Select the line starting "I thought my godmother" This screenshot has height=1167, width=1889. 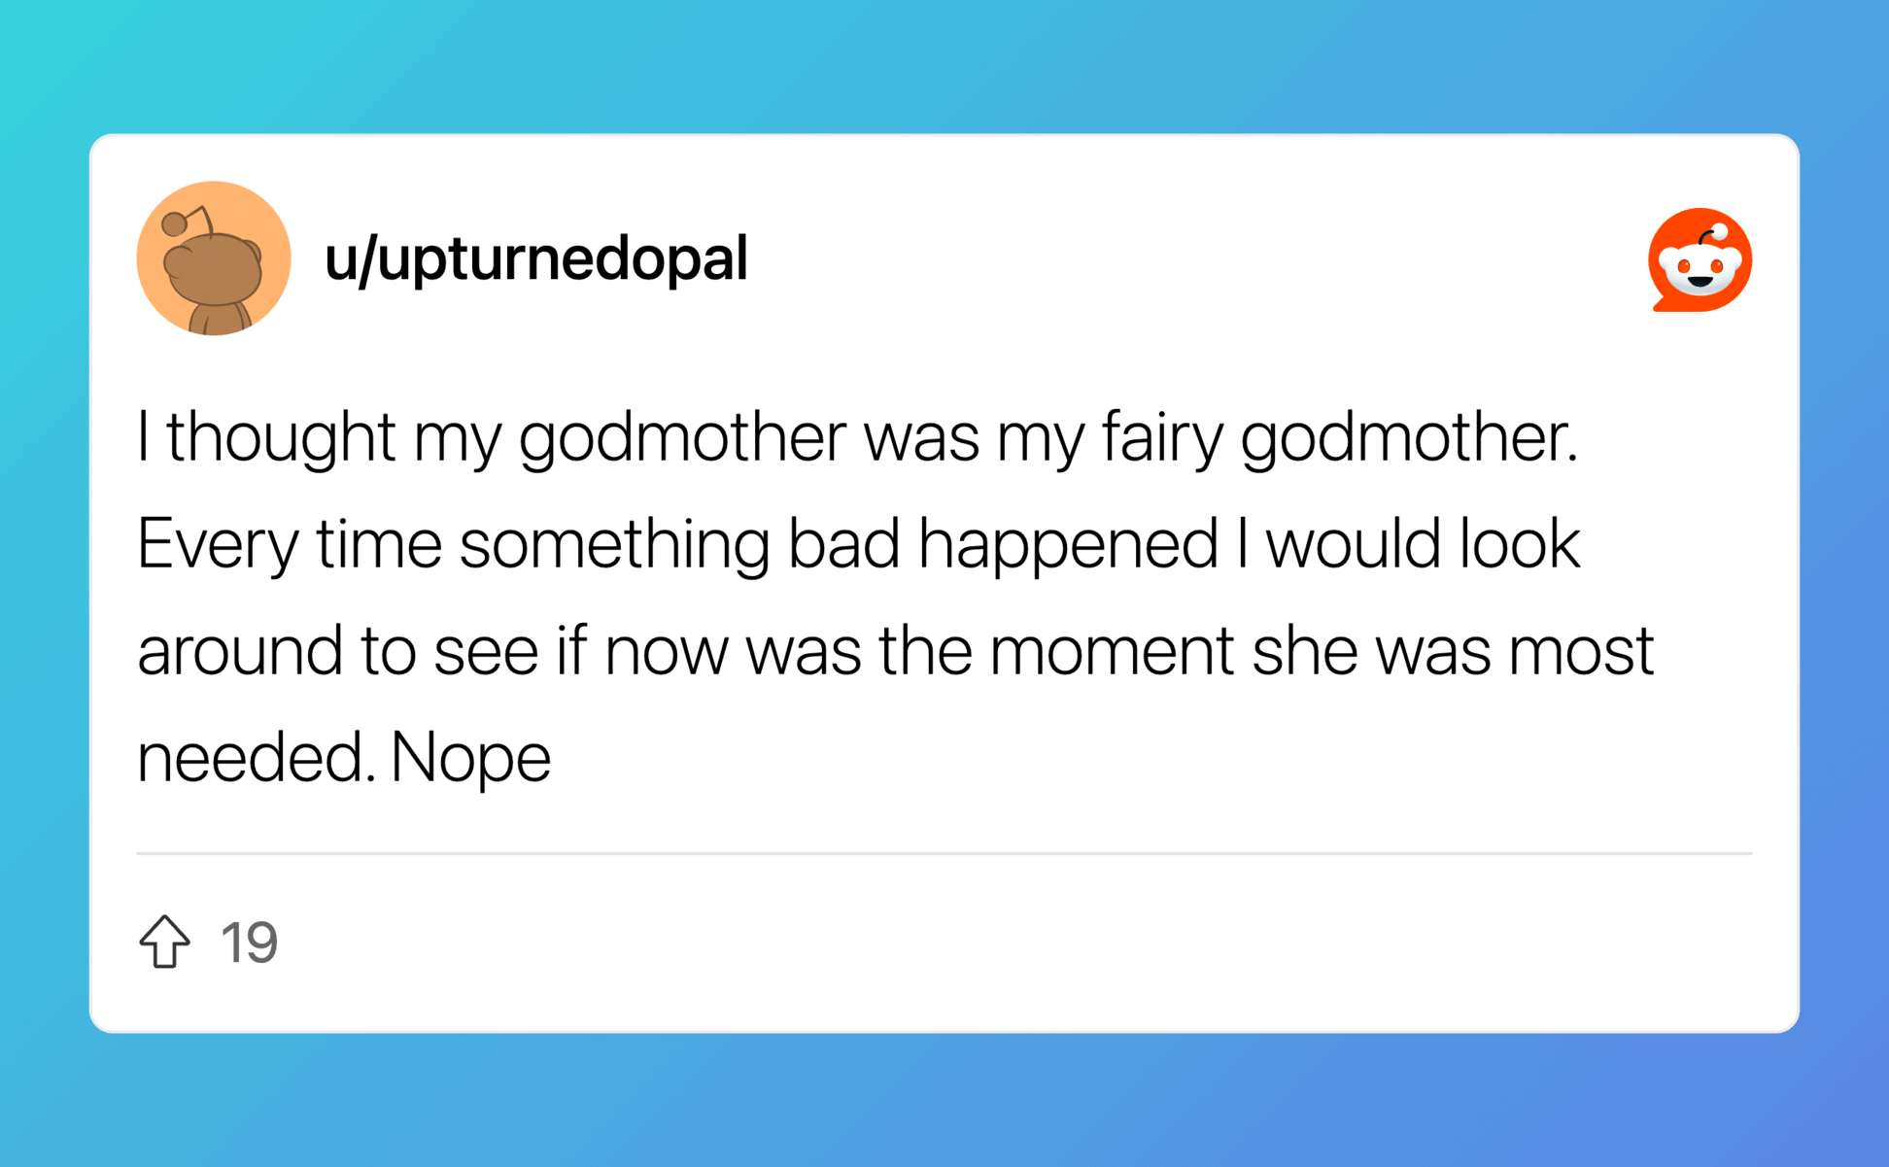click(857, 436)
